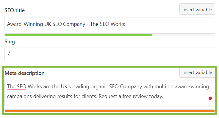The width and height of the screenshot is (219, 118).
Task: Click the word "Works" ending the SEO title
Action: click(118, 24)
